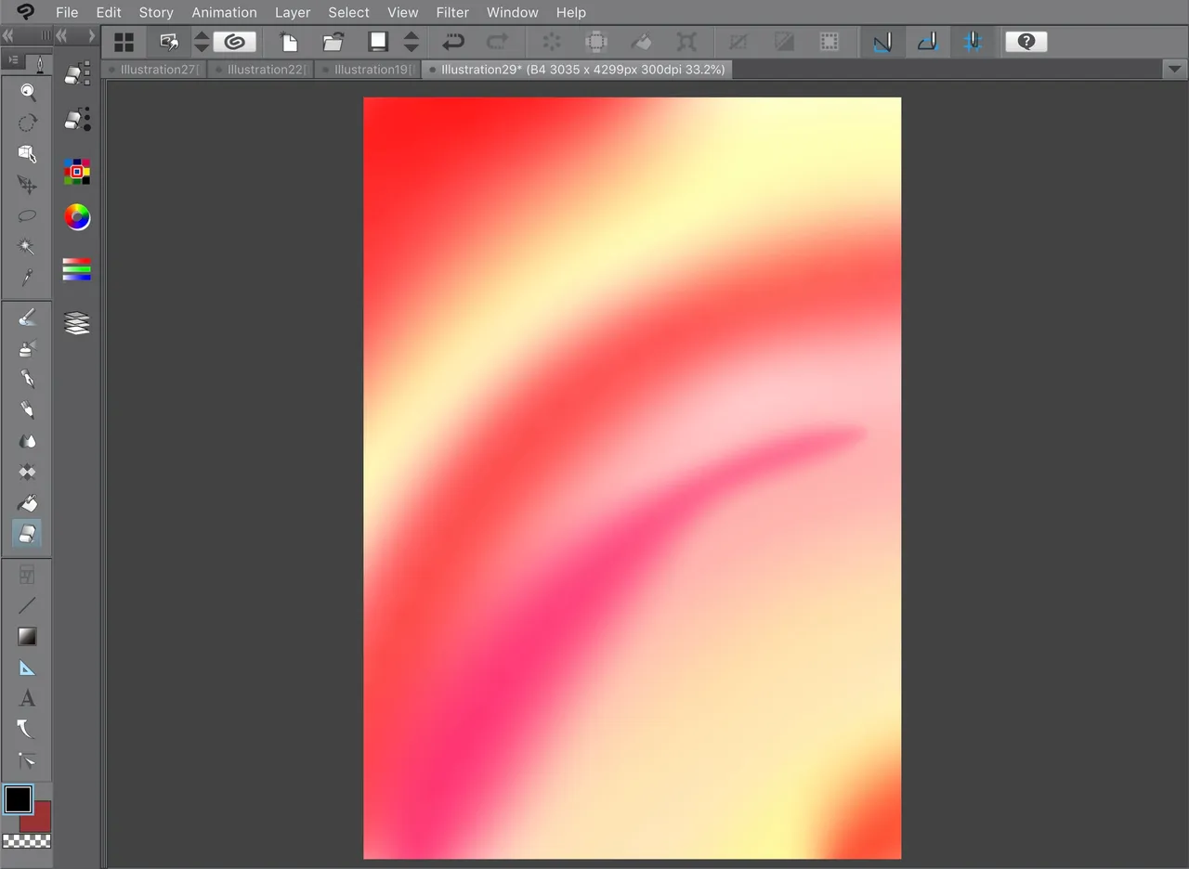The image size is (1189, 869).
Task: Select the dark red sub color swatch
Action: [40, 820]
